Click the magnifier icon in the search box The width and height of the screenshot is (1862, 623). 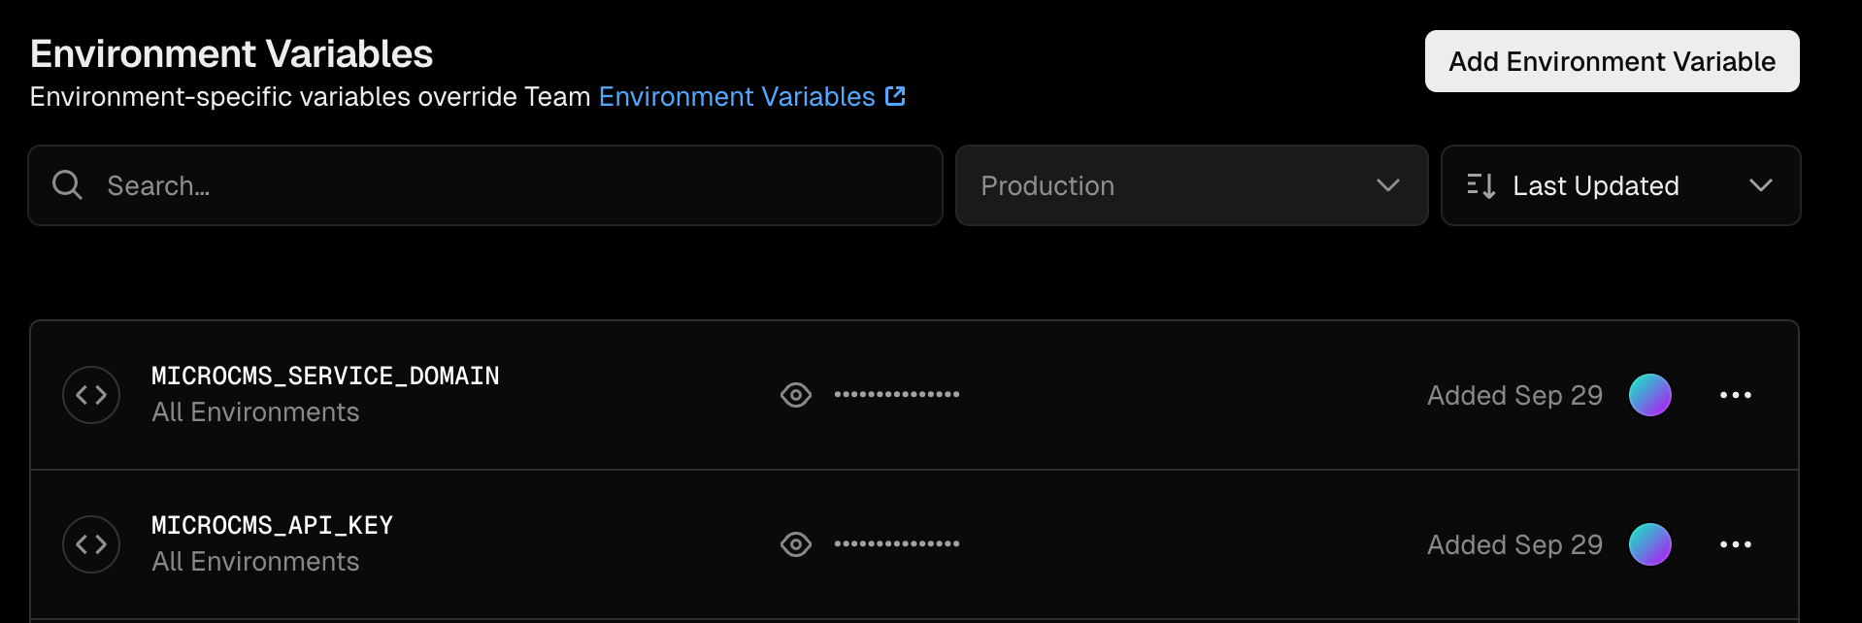click(x=67, y=184)
